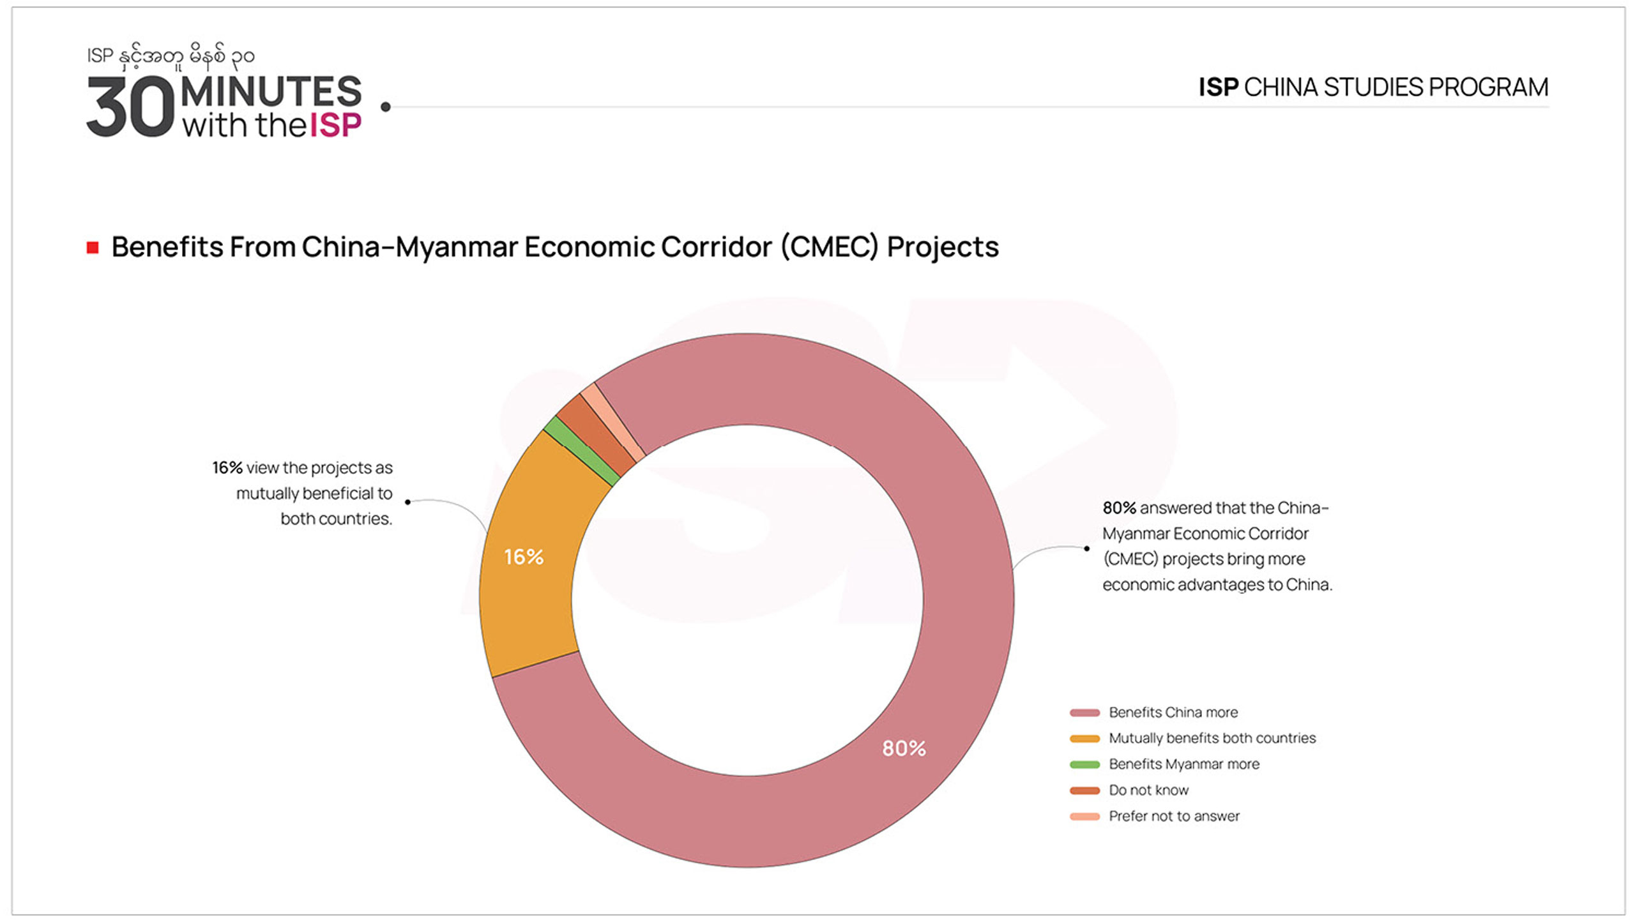Click the callout dot beside the 80% annotation

click(1086, 548)
